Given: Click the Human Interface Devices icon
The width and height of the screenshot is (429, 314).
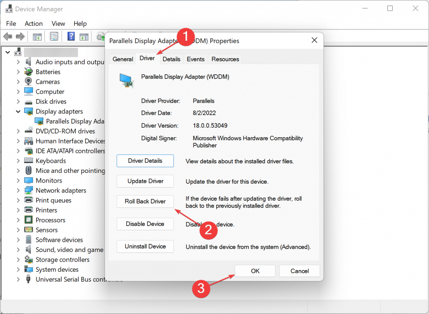Looking at the screenshot, I should click(x=28, y=141).
